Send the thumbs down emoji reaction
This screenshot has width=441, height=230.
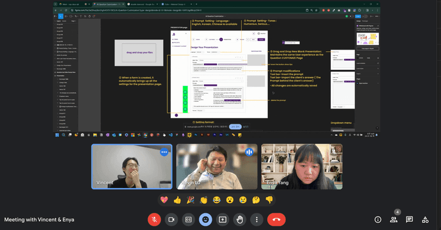tap(270, 199)
